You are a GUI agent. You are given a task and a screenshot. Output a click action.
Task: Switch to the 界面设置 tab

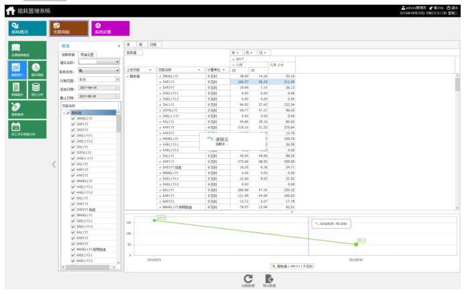click(x=88, y=54)
